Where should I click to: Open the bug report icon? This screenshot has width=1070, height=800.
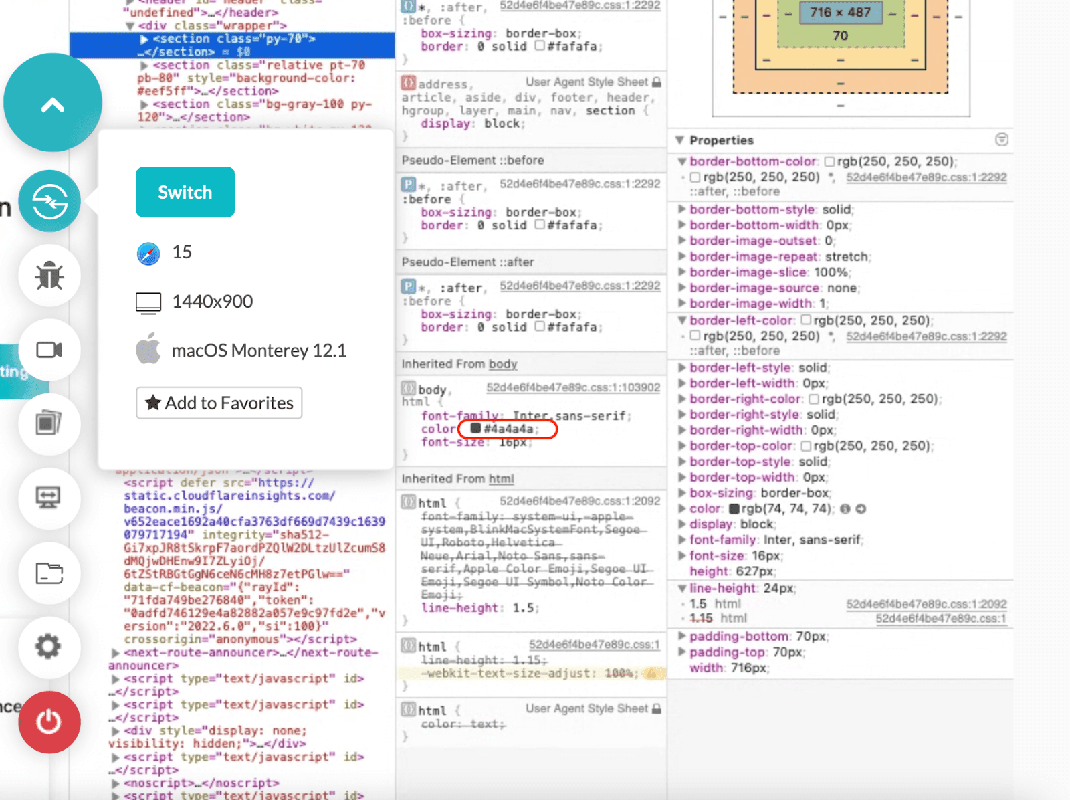point(50,275)
